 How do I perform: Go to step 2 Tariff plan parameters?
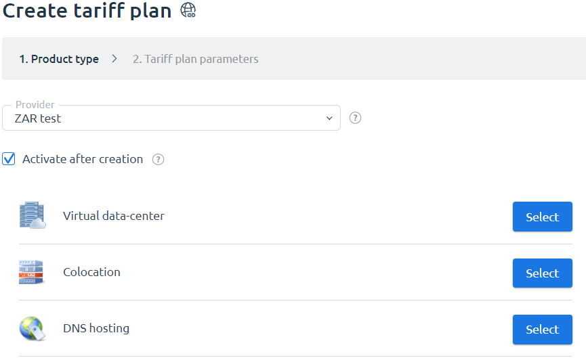(x=196, y=59)
